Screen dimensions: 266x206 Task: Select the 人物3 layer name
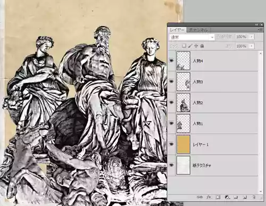coord(198,82)
